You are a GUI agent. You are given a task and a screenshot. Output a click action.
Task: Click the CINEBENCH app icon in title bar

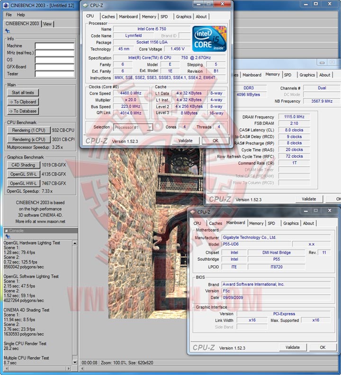[6, 5]
